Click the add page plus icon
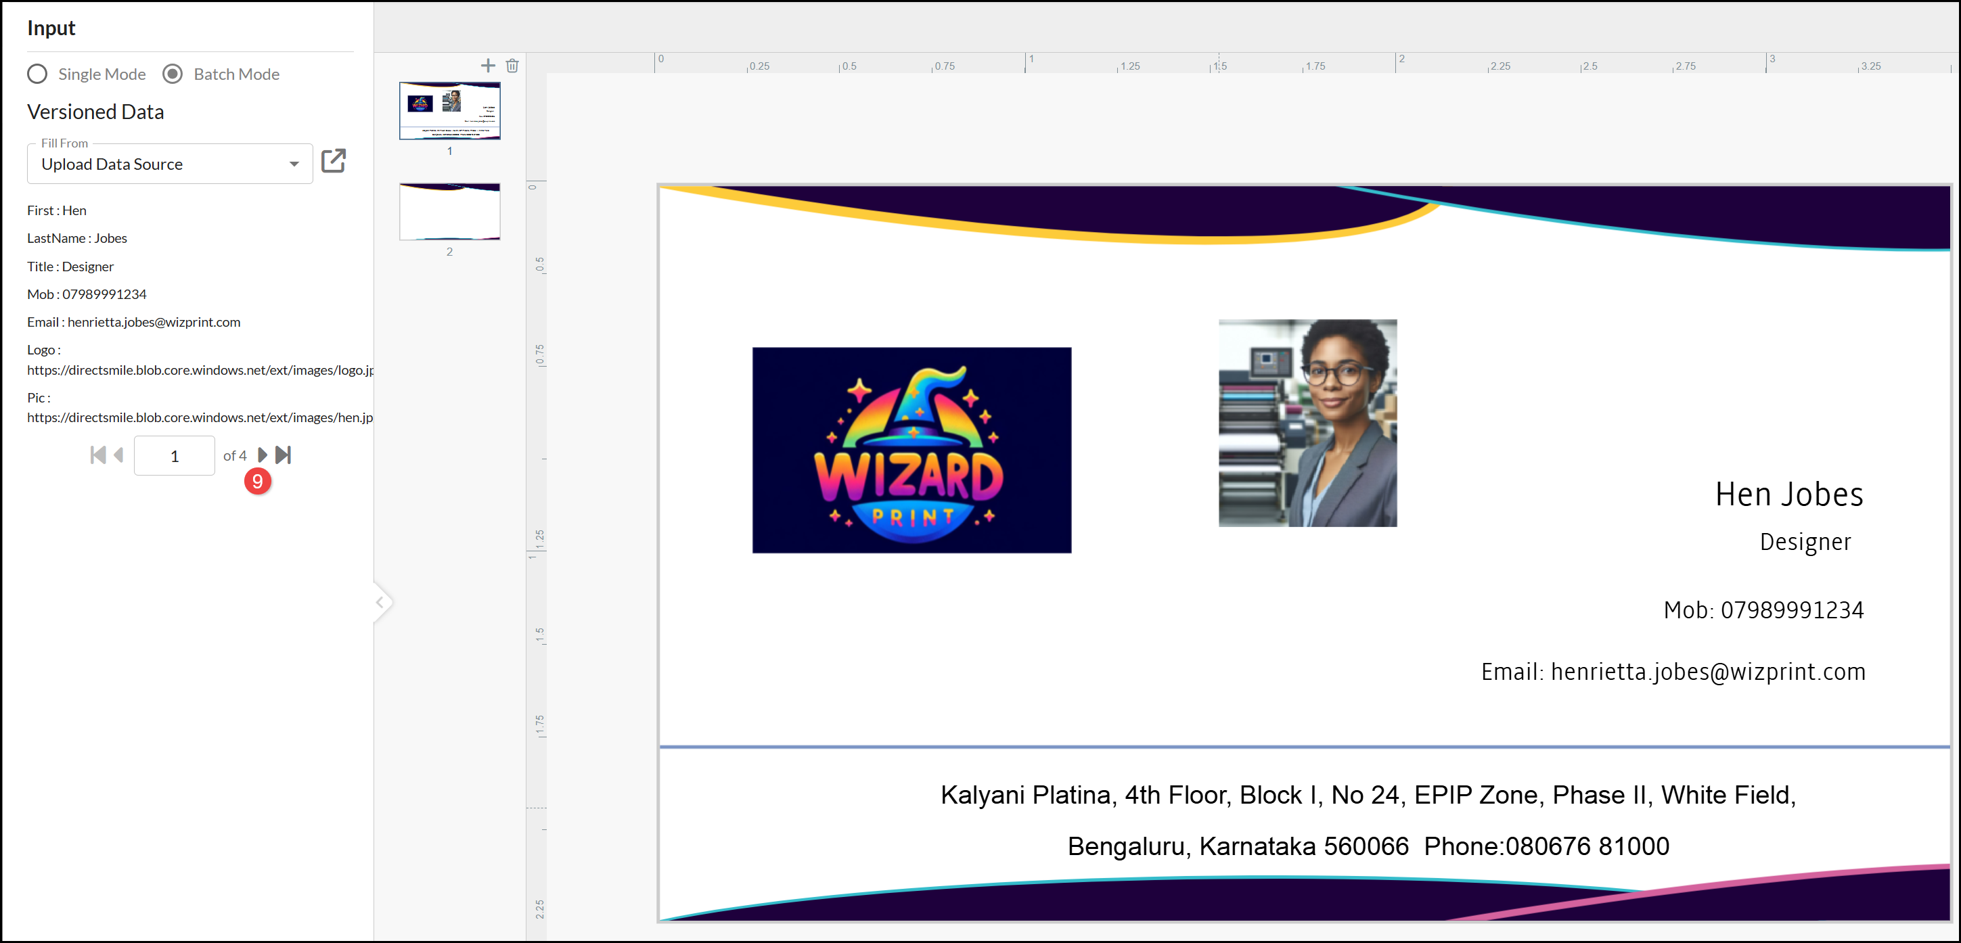 pos(488,66)
